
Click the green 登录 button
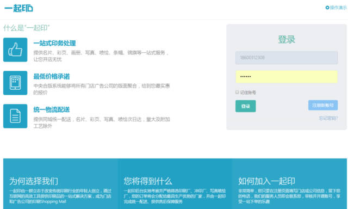pos(245,106)
